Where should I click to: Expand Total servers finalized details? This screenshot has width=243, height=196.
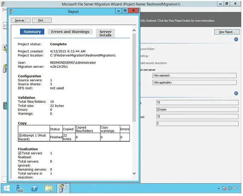[x=20, y=153]
